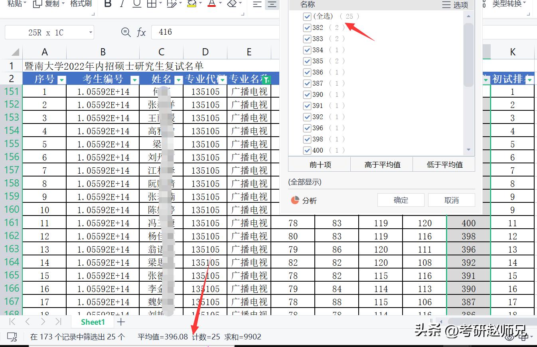Uncheck the 382 filter value
537x347 pixels.
click(307, 27)
